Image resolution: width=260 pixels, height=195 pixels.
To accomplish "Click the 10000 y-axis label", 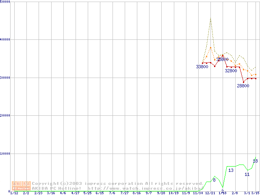I will click(x=6, y=154).
